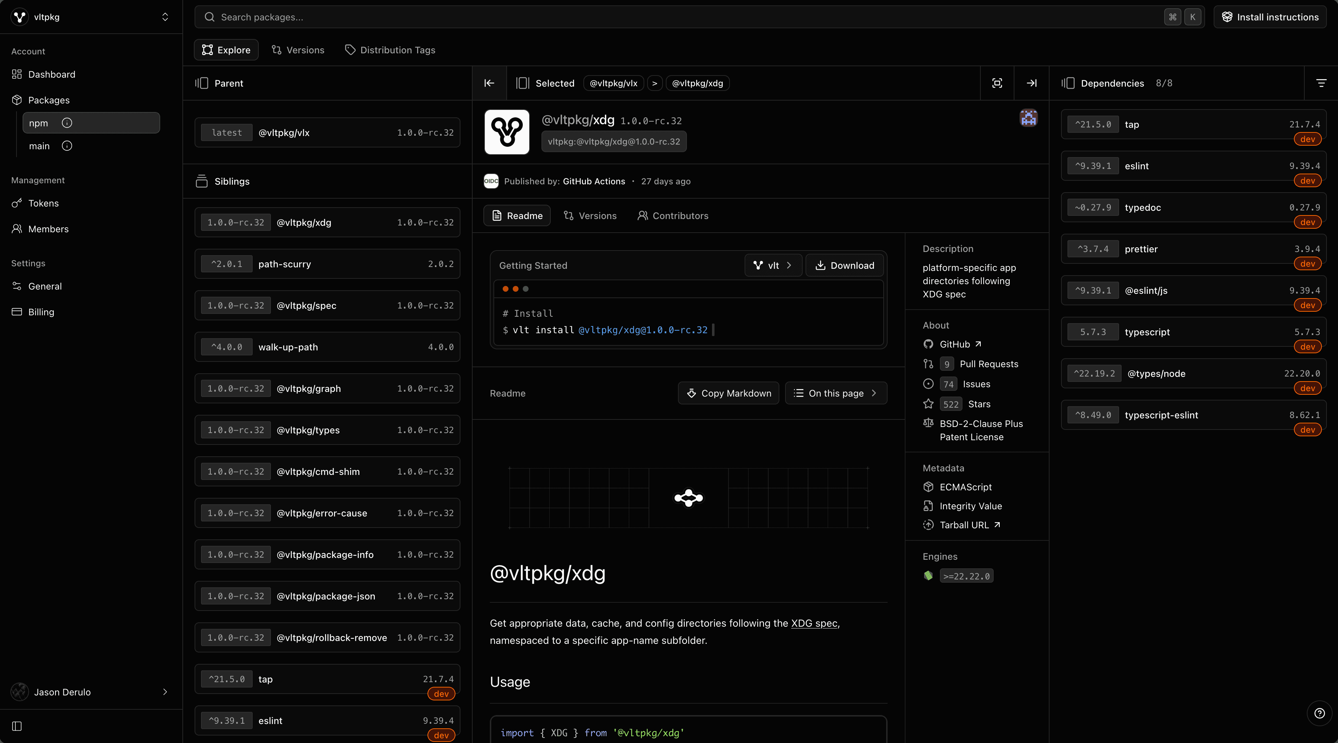
Task: Select the prettier dependency
Action: [x=1194, y=249]
